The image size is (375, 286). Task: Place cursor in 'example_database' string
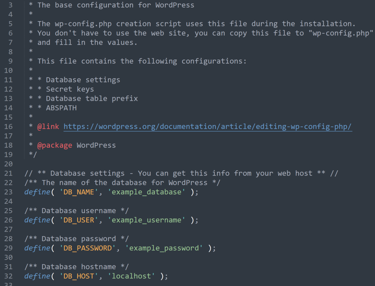(147, 192)
